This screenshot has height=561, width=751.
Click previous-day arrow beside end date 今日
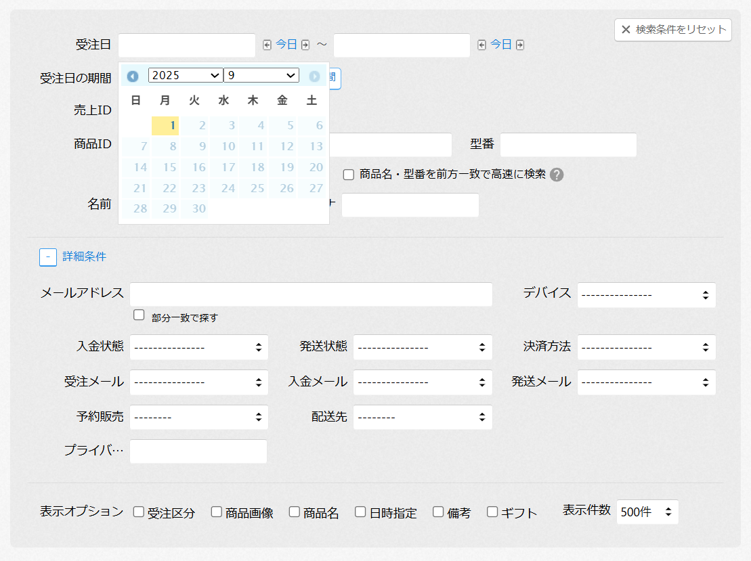coord(482,45)
